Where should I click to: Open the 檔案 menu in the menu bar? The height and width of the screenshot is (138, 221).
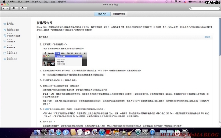click(20, 2)
